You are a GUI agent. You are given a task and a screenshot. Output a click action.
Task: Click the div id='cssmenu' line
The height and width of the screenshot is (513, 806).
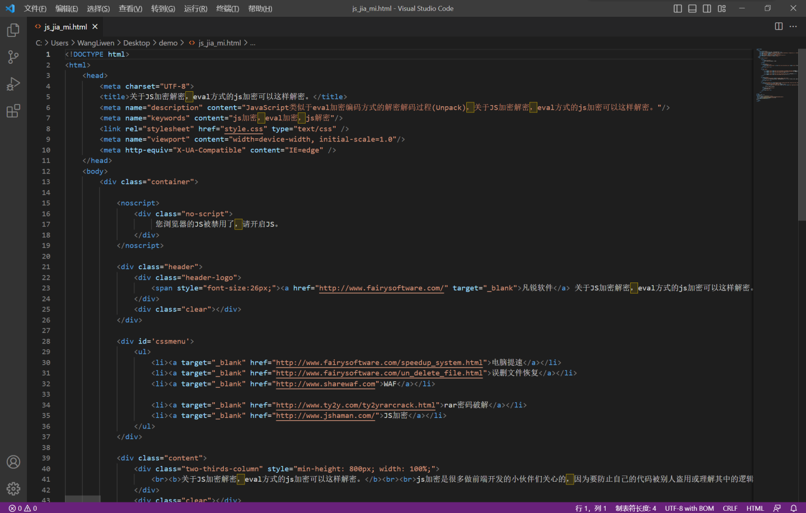pyautogui.click(x=156, y=341)
